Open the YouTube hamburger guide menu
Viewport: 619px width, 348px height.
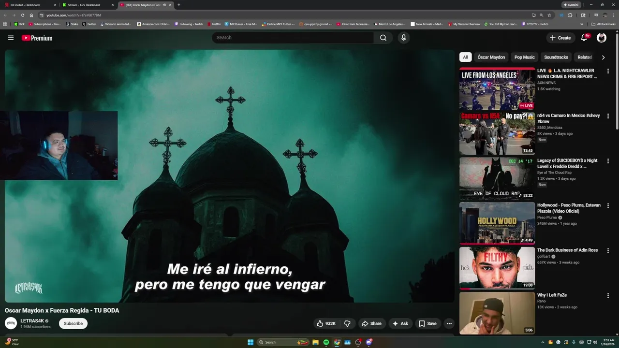[x=11, y=38]
